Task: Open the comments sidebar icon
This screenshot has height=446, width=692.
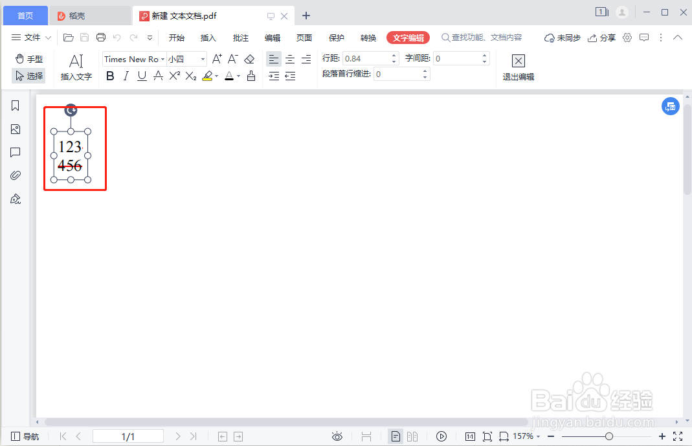Action: 15,152
